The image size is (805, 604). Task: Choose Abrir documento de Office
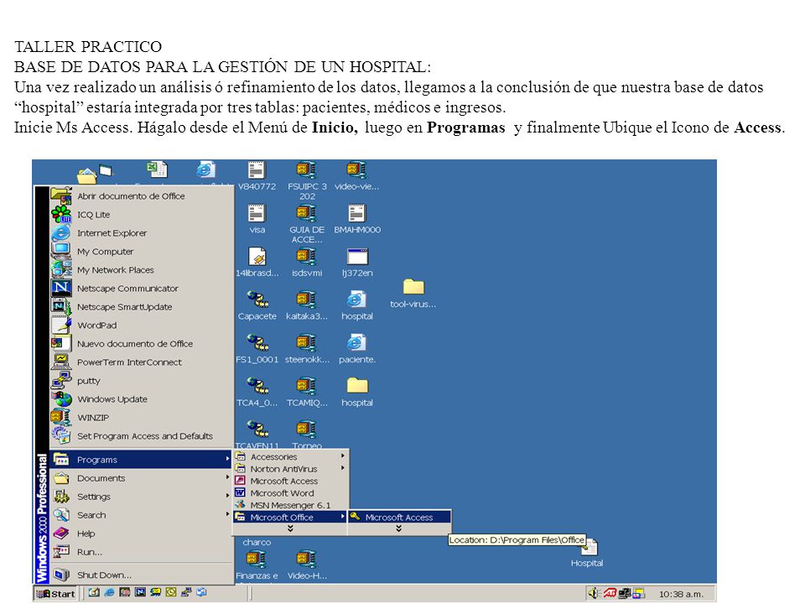click(142, 196)
